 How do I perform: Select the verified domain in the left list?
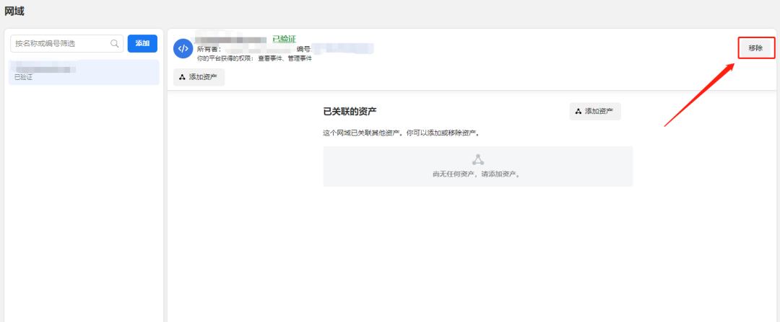pos(84,72)
